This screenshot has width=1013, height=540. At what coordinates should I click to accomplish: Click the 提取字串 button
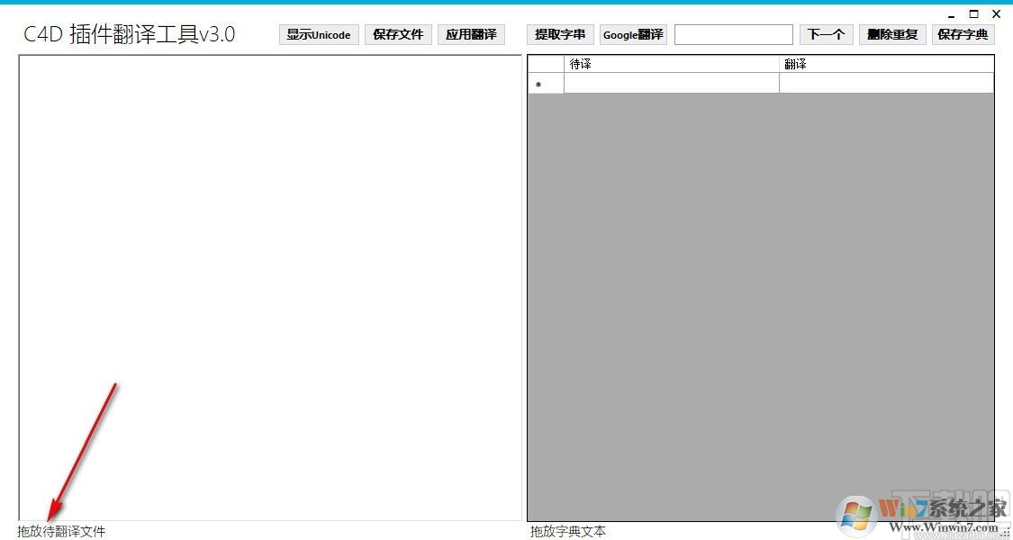(x=558, y=34)
